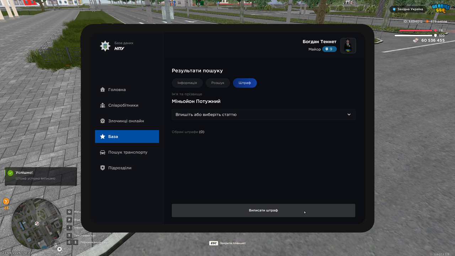This screenshot has height=256, width=455.
Task: Open the Співробітники menu section
Action: pyautogui.click(x=127, y=105)
